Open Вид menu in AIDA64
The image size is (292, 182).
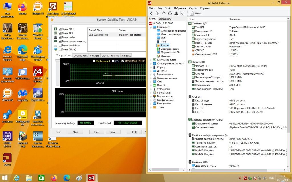point(160,8)
